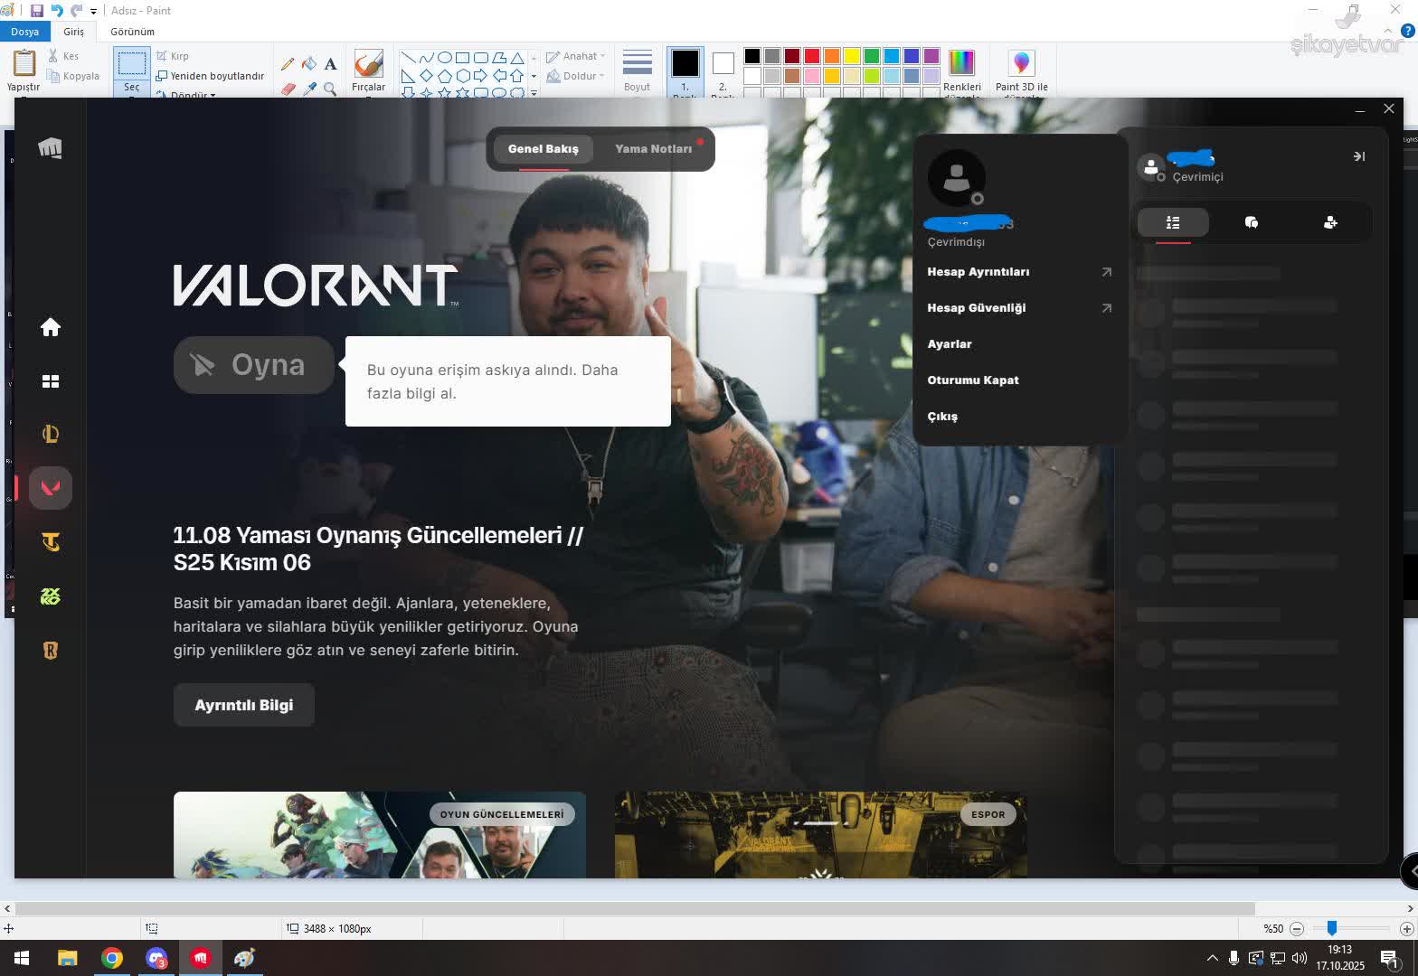Click the Yapıştır paste button
The width and height of the screenshot is (1418, 976).
click(24, 70)
